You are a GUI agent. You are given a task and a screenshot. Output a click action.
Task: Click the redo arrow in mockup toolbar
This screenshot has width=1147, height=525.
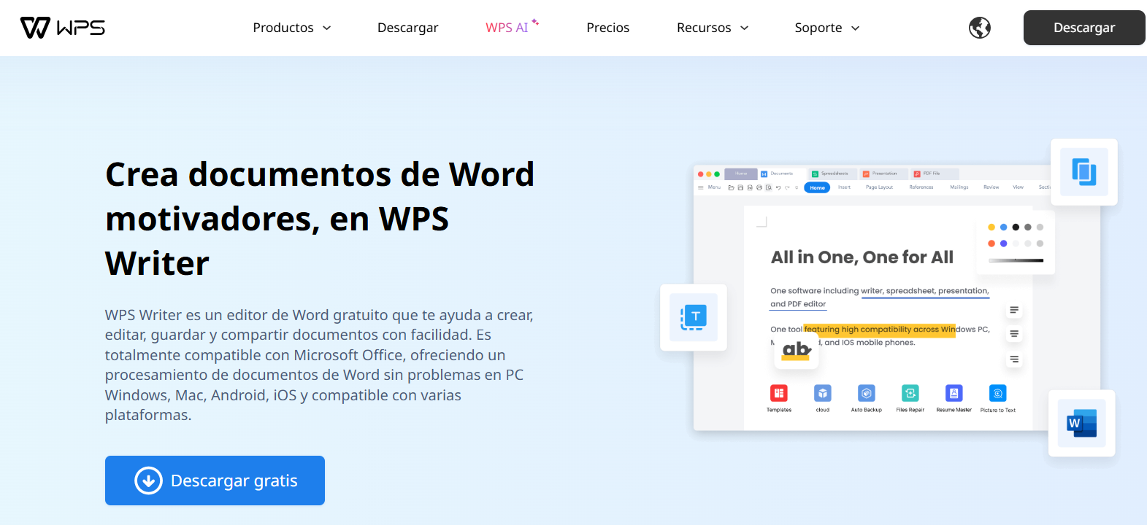click(x=787, y=187)
